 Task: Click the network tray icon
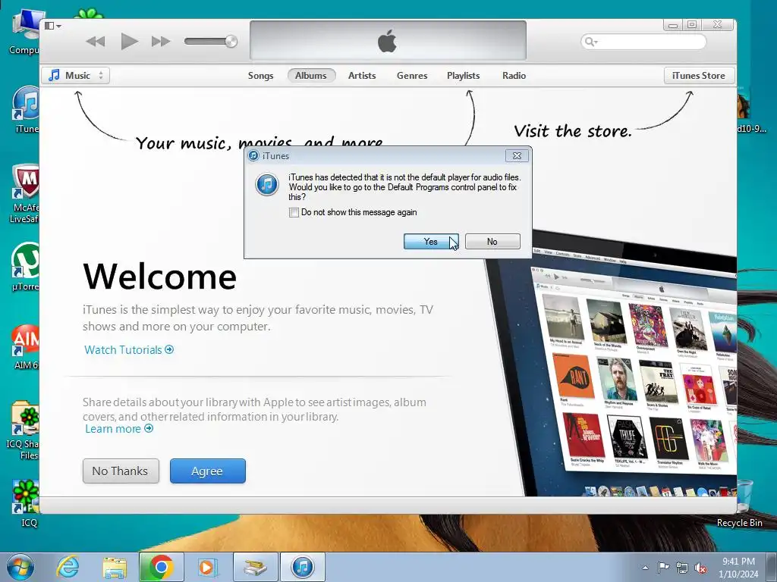[x=682, y=568]
